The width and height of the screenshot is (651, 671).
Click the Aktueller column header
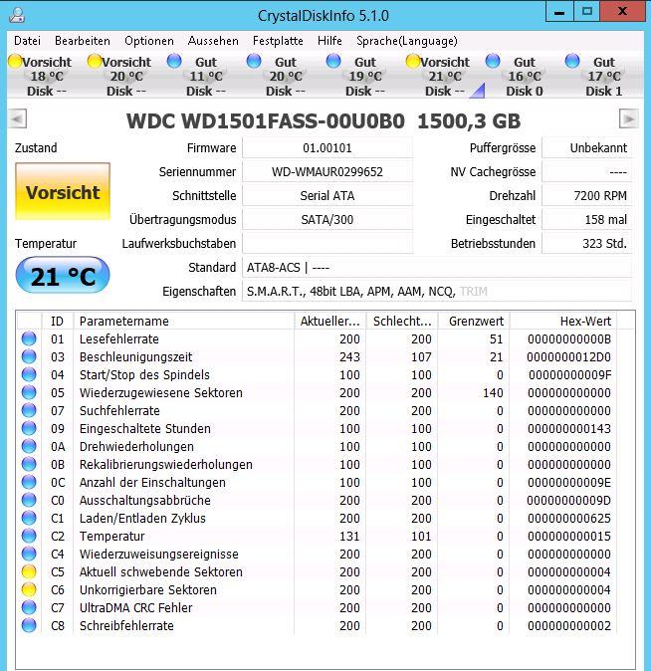coord(330,321)
